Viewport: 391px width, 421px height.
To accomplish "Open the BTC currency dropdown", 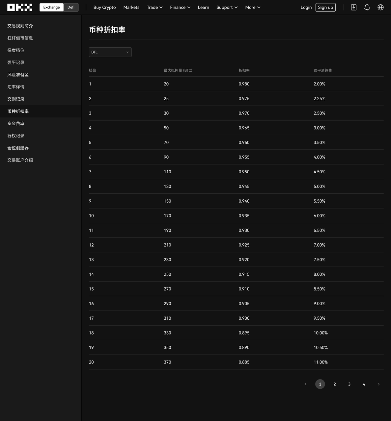I will [x=110, y=52].
